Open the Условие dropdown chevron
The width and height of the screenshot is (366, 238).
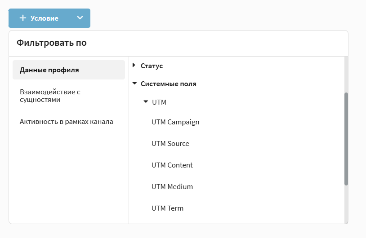point(80,18)
